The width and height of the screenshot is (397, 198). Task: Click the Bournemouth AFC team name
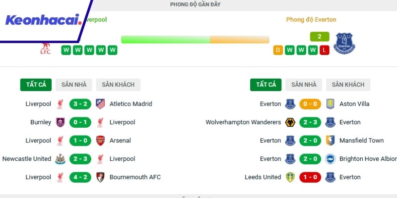[135, 177]
